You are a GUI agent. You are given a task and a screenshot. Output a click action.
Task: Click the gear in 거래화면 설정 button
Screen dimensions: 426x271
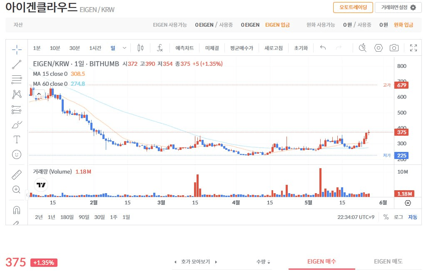click(413, 7)
